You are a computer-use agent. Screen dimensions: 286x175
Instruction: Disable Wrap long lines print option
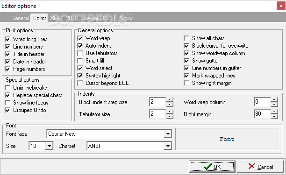tap(7, 39)
